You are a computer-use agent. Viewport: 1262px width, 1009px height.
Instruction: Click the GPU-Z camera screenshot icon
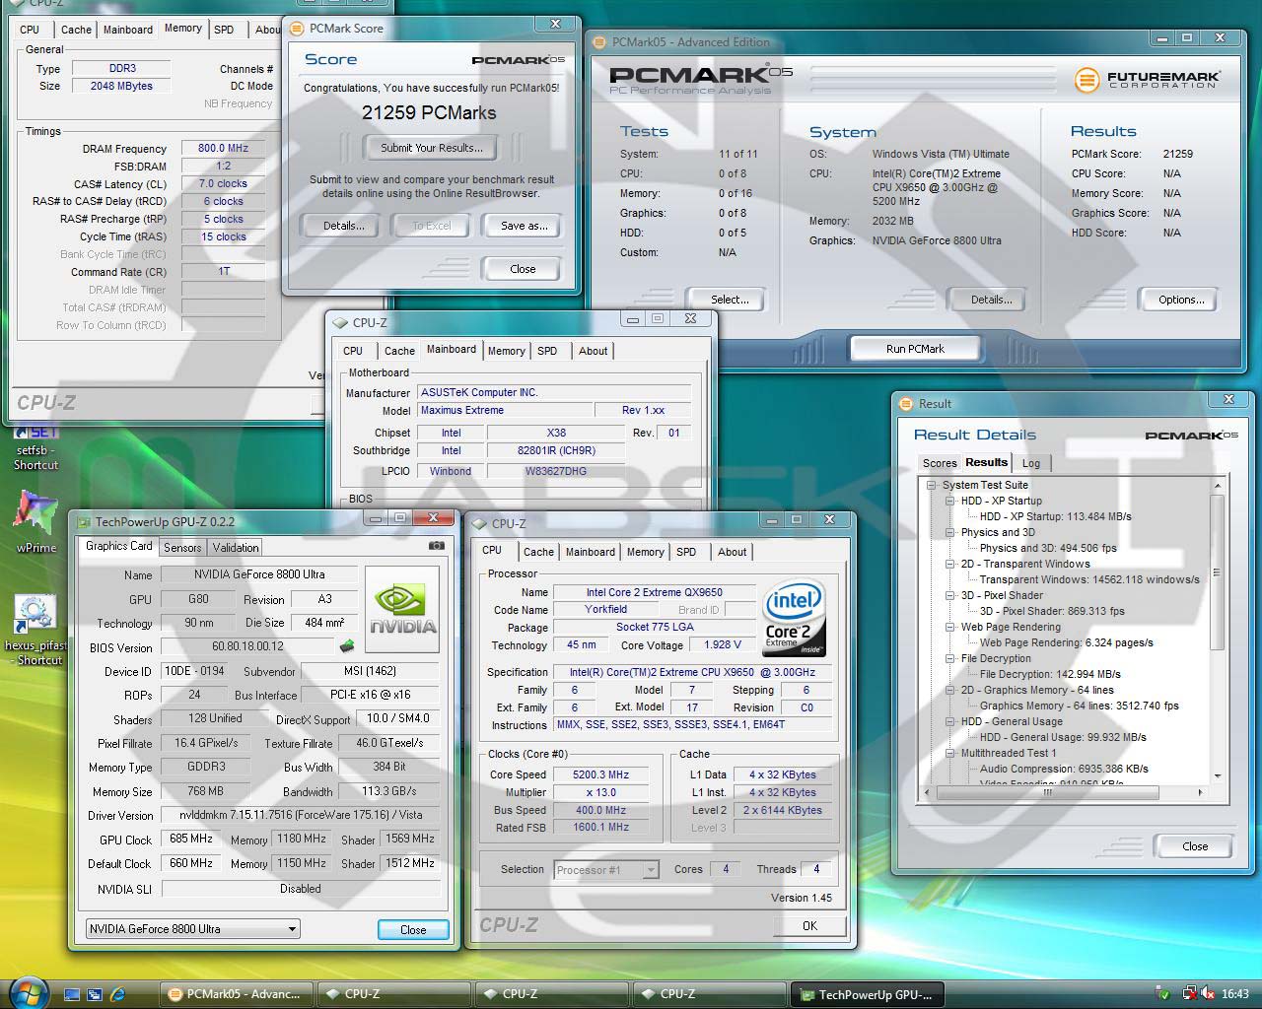(x=436, y=546)
